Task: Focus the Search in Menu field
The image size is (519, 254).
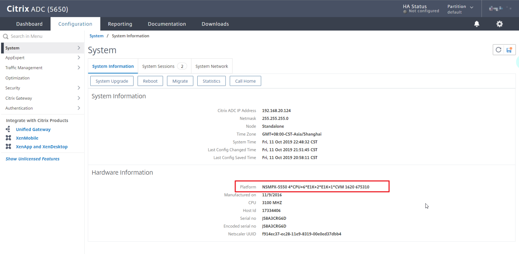Action: coord(43,36)
